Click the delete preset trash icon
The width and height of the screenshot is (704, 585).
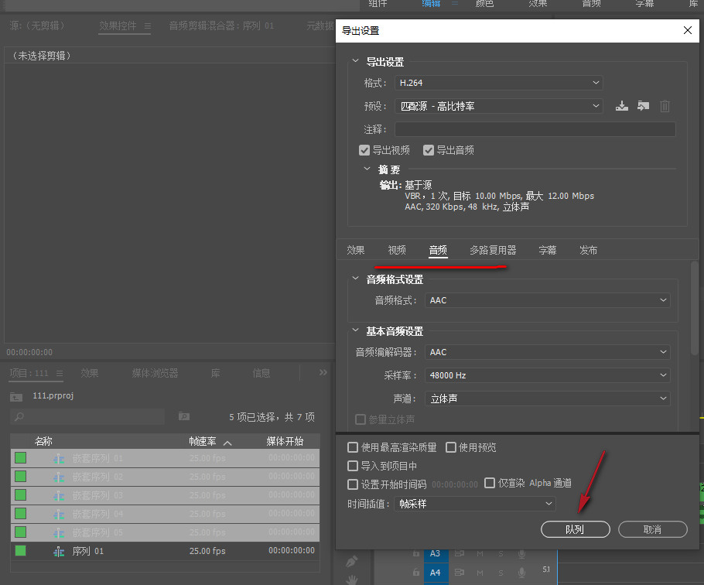[665, 106]
